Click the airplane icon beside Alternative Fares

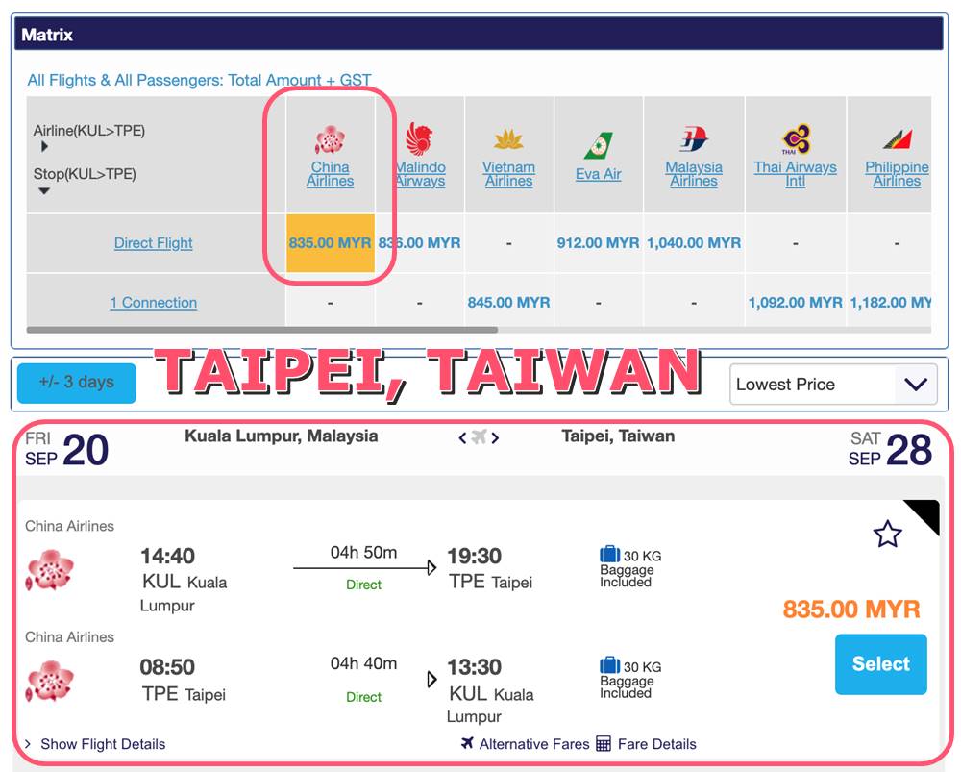tap(467, 743)
